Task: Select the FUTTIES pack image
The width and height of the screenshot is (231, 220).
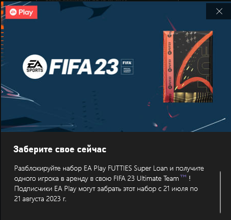Action: pos(188,67)
